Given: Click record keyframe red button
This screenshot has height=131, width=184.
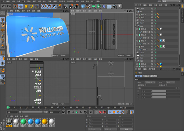Looking at the screenshot, I should tap(100, 112).
